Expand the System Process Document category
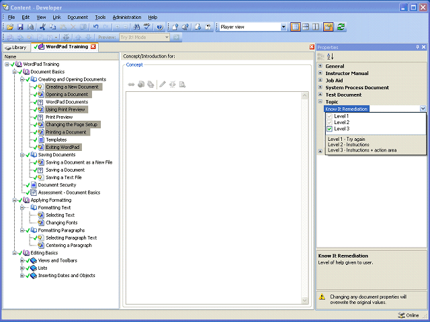This screenshot has height=322, width=430. point(320,87)
